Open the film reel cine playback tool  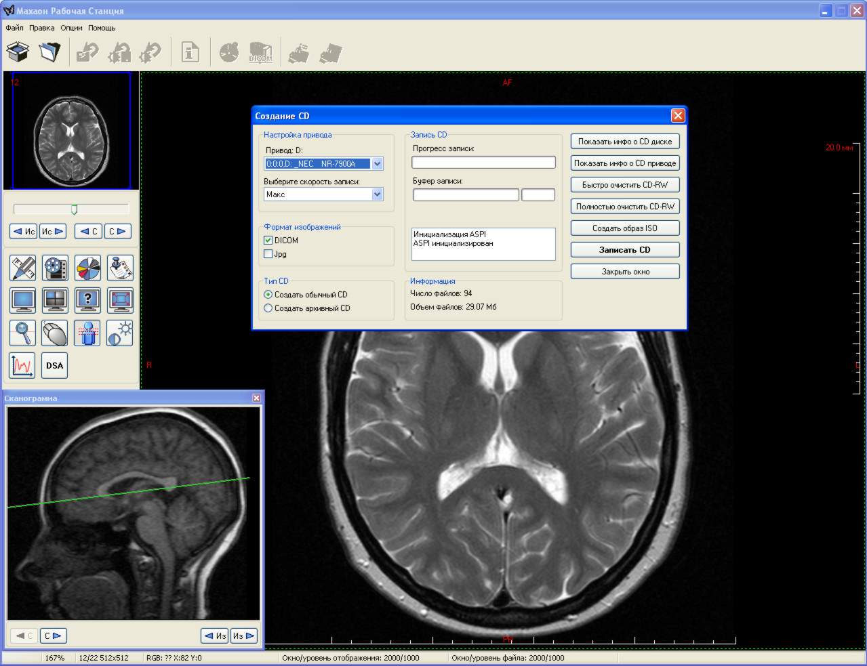coord(55,268)
